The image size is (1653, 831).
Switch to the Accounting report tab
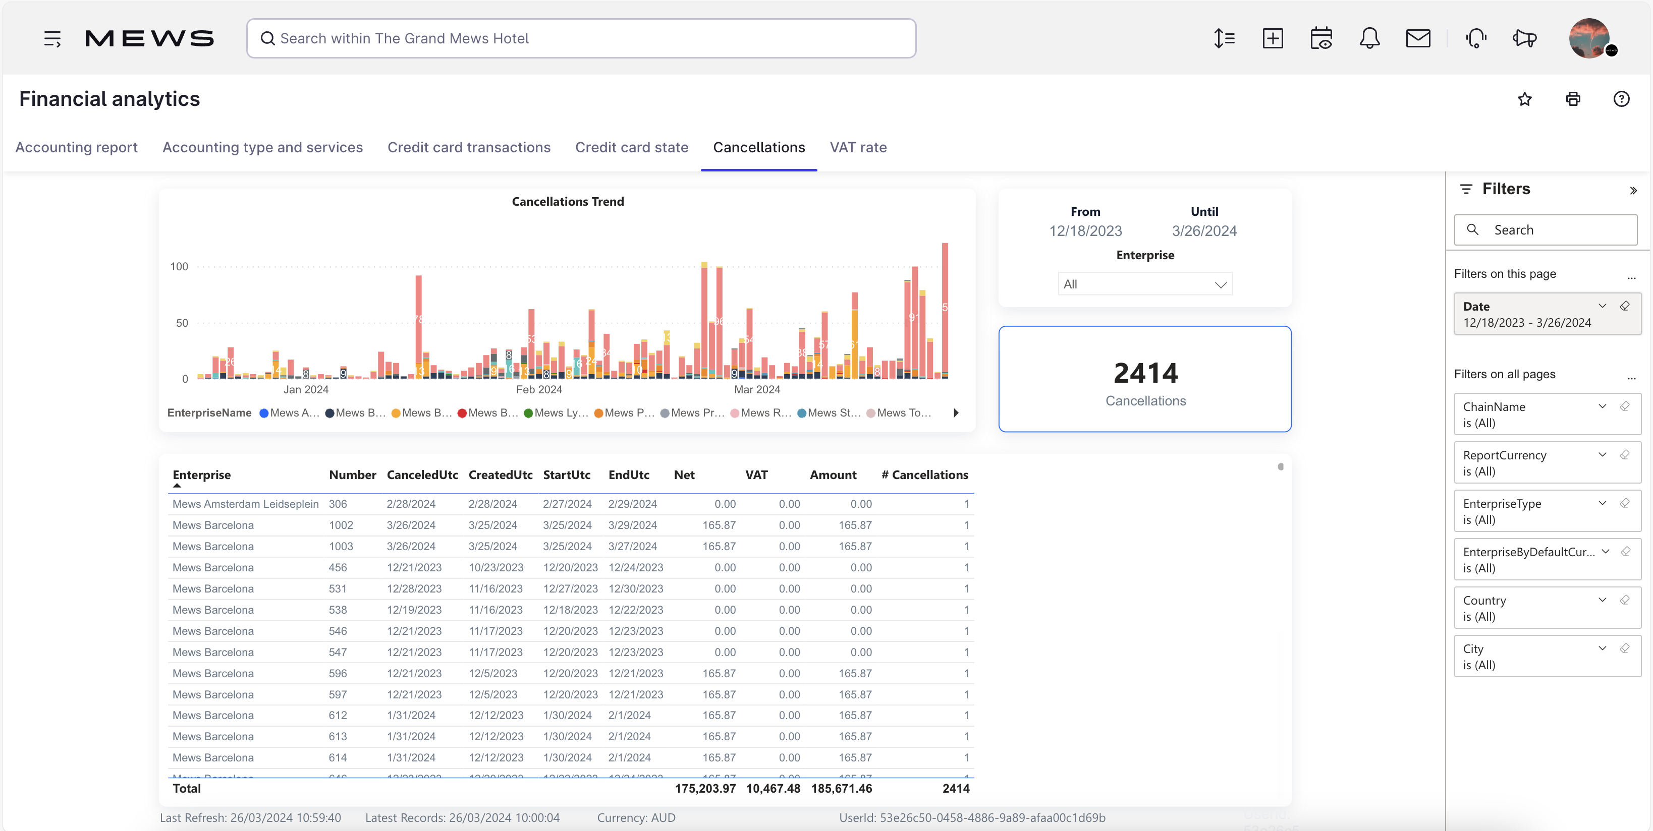[76, 147]
